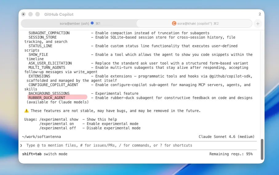Click the blue activity dot on the amber tab
The image size is (279, 175).
pyautogui.click(x=92, y=23)
